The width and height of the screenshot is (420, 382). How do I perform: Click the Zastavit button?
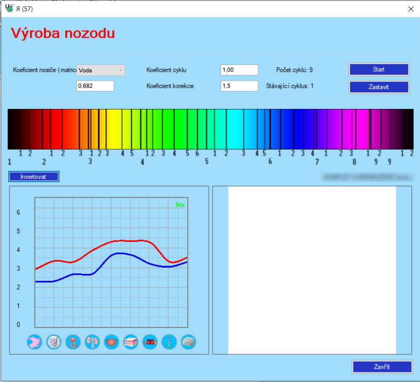(379, 87)
